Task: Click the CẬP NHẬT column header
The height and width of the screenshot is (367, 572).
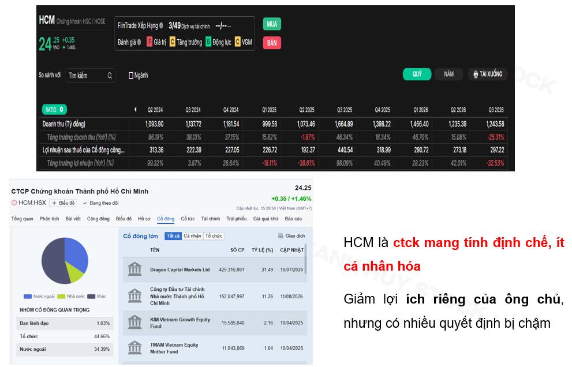Action: click(291, 250)
